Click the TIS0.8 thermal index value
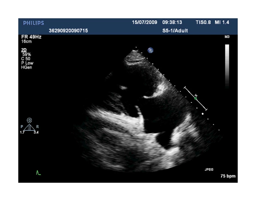This screenshot has width=256, height=201. (203, 22)
